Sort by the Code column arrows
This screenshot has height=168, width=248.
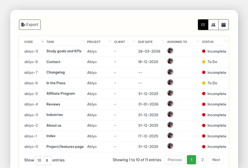[x=42, y=41]
